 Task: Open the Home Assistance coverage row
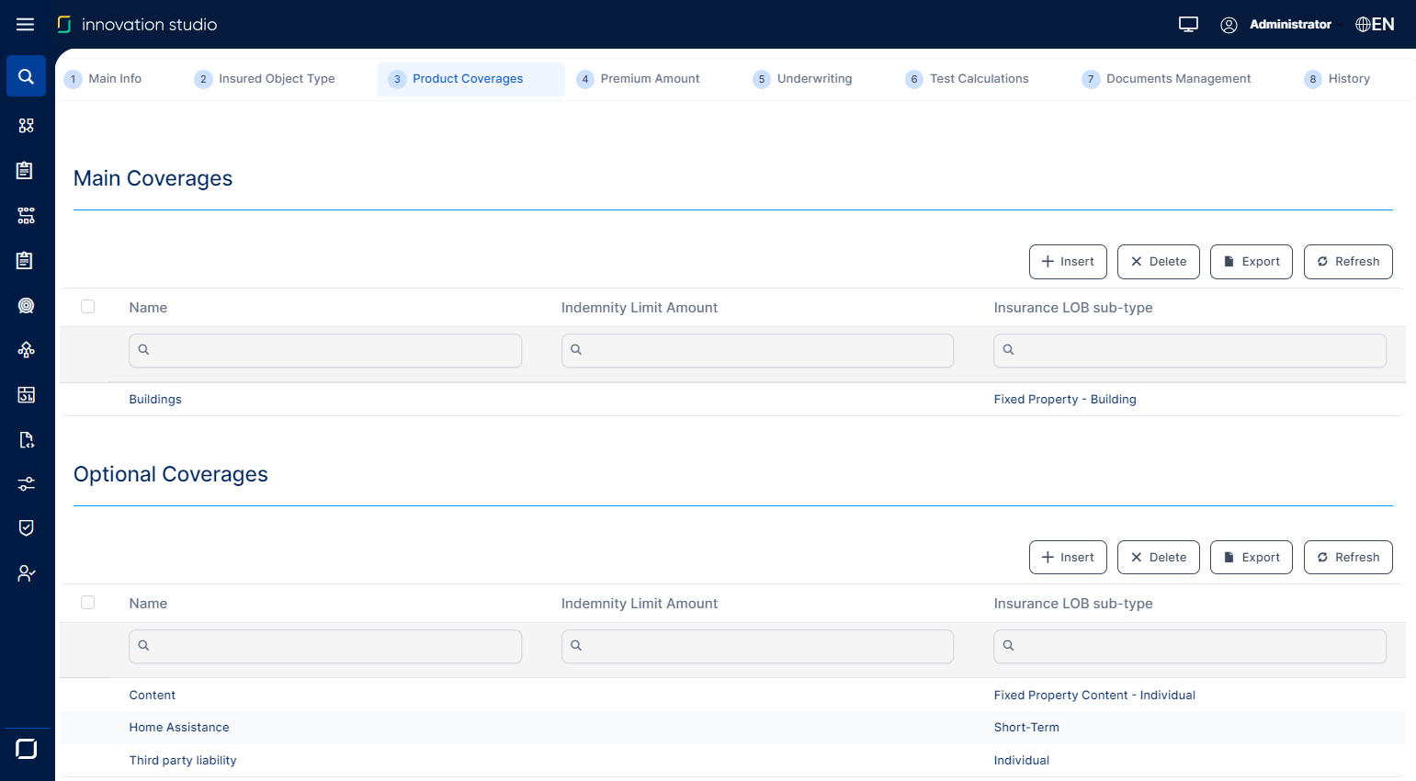(x=179, y=728)
